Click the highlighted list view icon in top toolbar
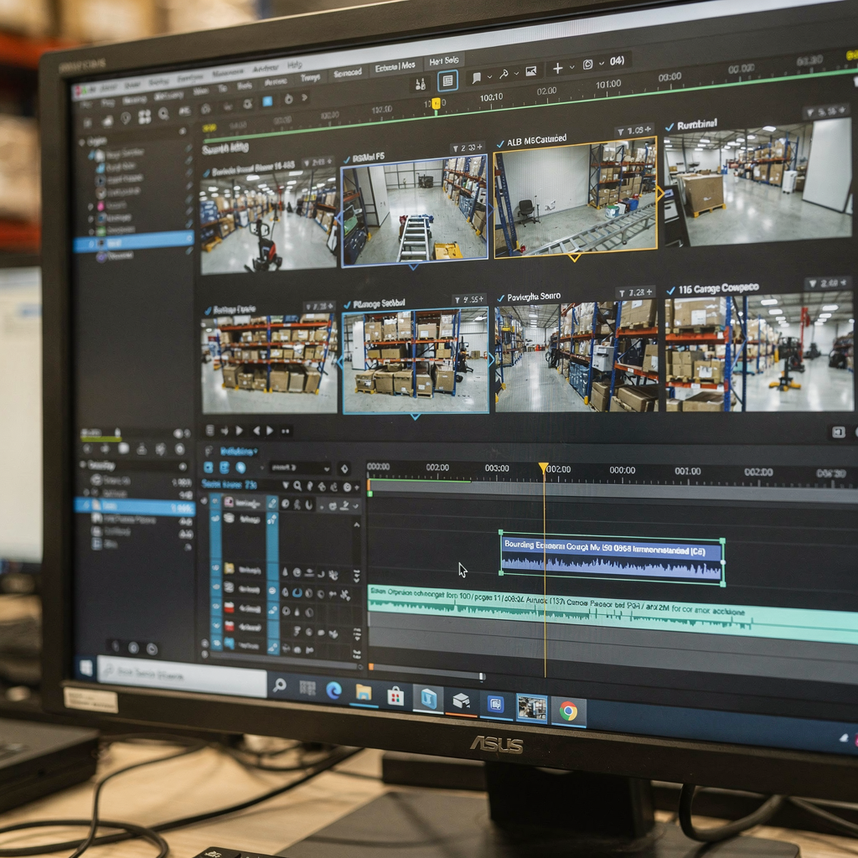The width and height of the screenshot is (858, 858). [x=447, y=80]
